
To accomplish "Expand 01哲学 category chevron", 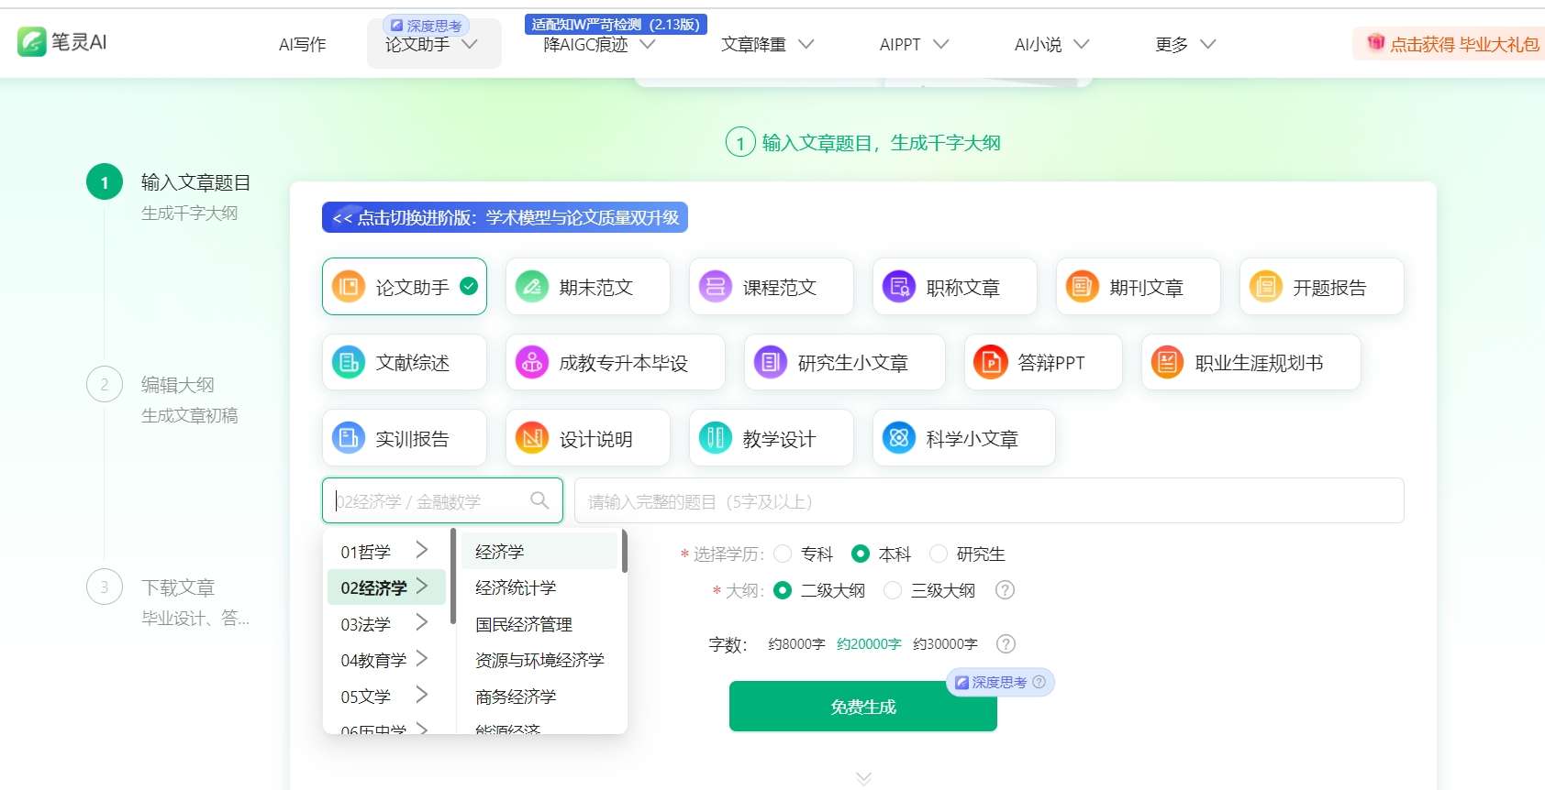I will click(422, 550).
